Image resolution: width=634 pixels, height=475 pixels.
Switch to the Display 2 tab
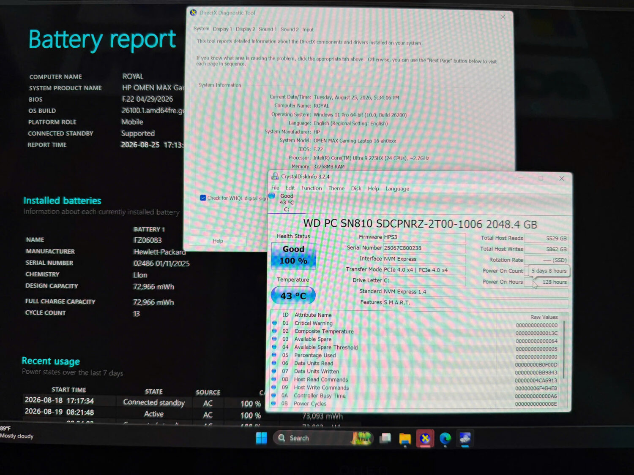coord(245,29)
